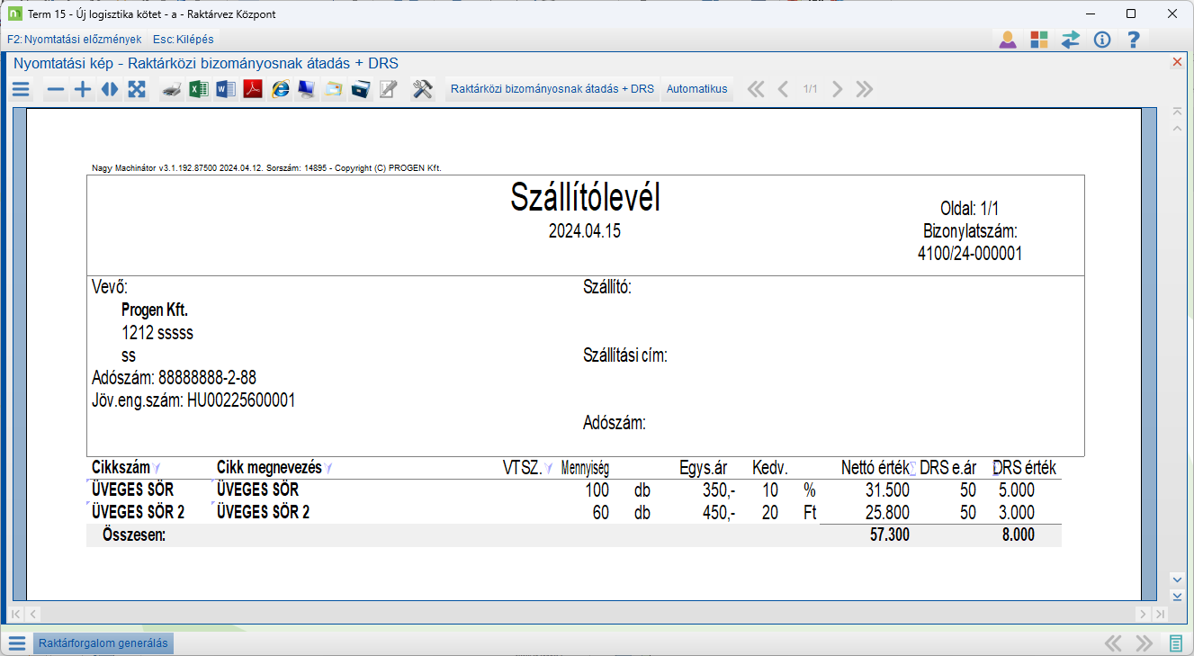The image size is (1194, 656).
Task: Click the scroll-down arrow on vertical scrollbar
Action: [x=1176, y=579]
